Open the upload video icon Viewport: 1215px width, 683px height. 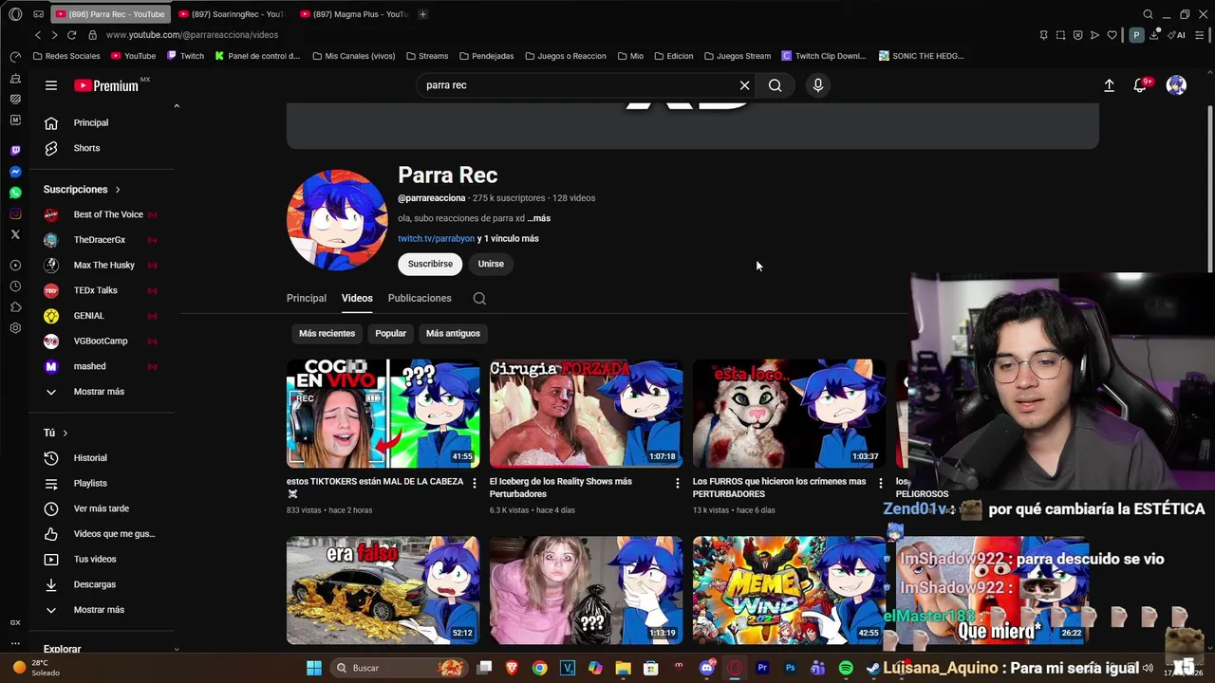(1109, 85)
